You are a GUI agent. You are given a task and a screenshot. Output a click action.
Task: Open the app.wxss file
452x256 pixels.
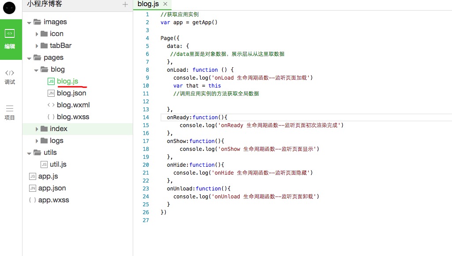[53, 200]
